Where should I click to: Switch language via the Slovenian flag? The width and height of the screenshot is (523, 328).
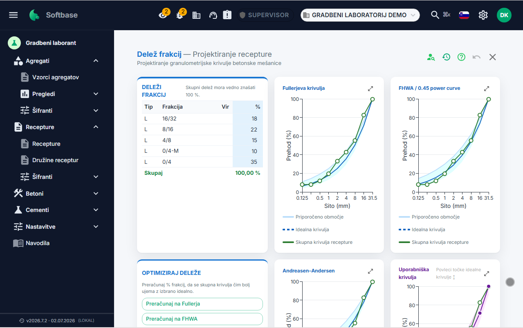[x=464, y=15]
